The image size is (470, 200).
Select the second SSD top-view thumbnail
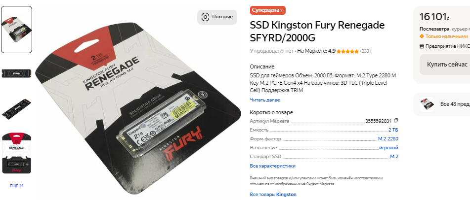[x=16, y=73]
